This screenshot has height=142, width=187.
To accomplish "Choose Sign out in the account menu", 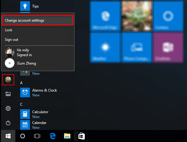I will point(11,40).
